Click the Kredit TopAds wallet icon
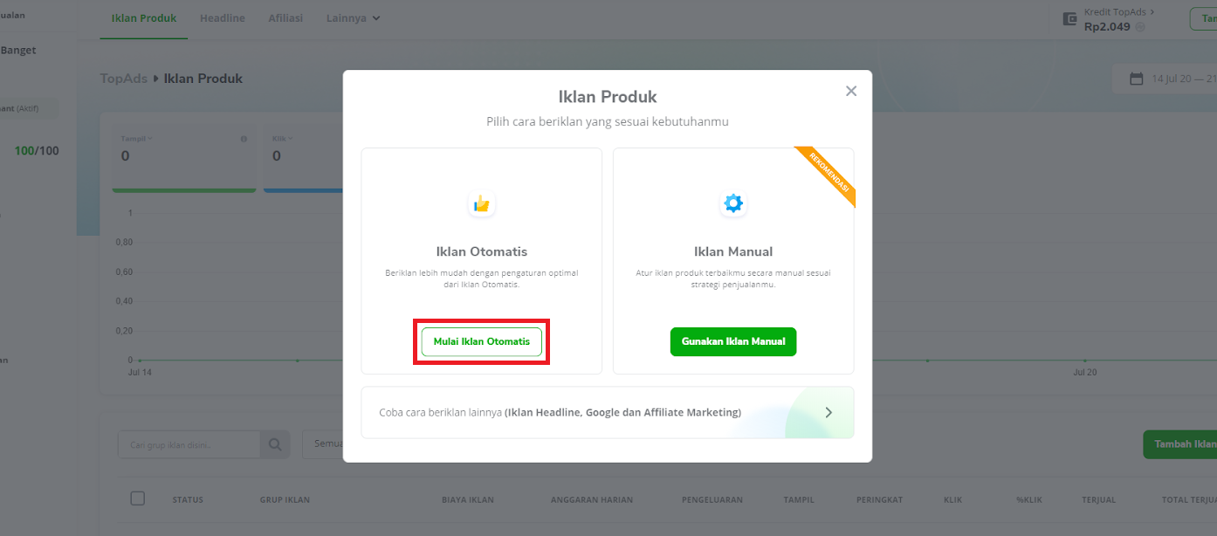Screen dimensions: 1217x536 pyautogui.click(x=1069, y=19)
